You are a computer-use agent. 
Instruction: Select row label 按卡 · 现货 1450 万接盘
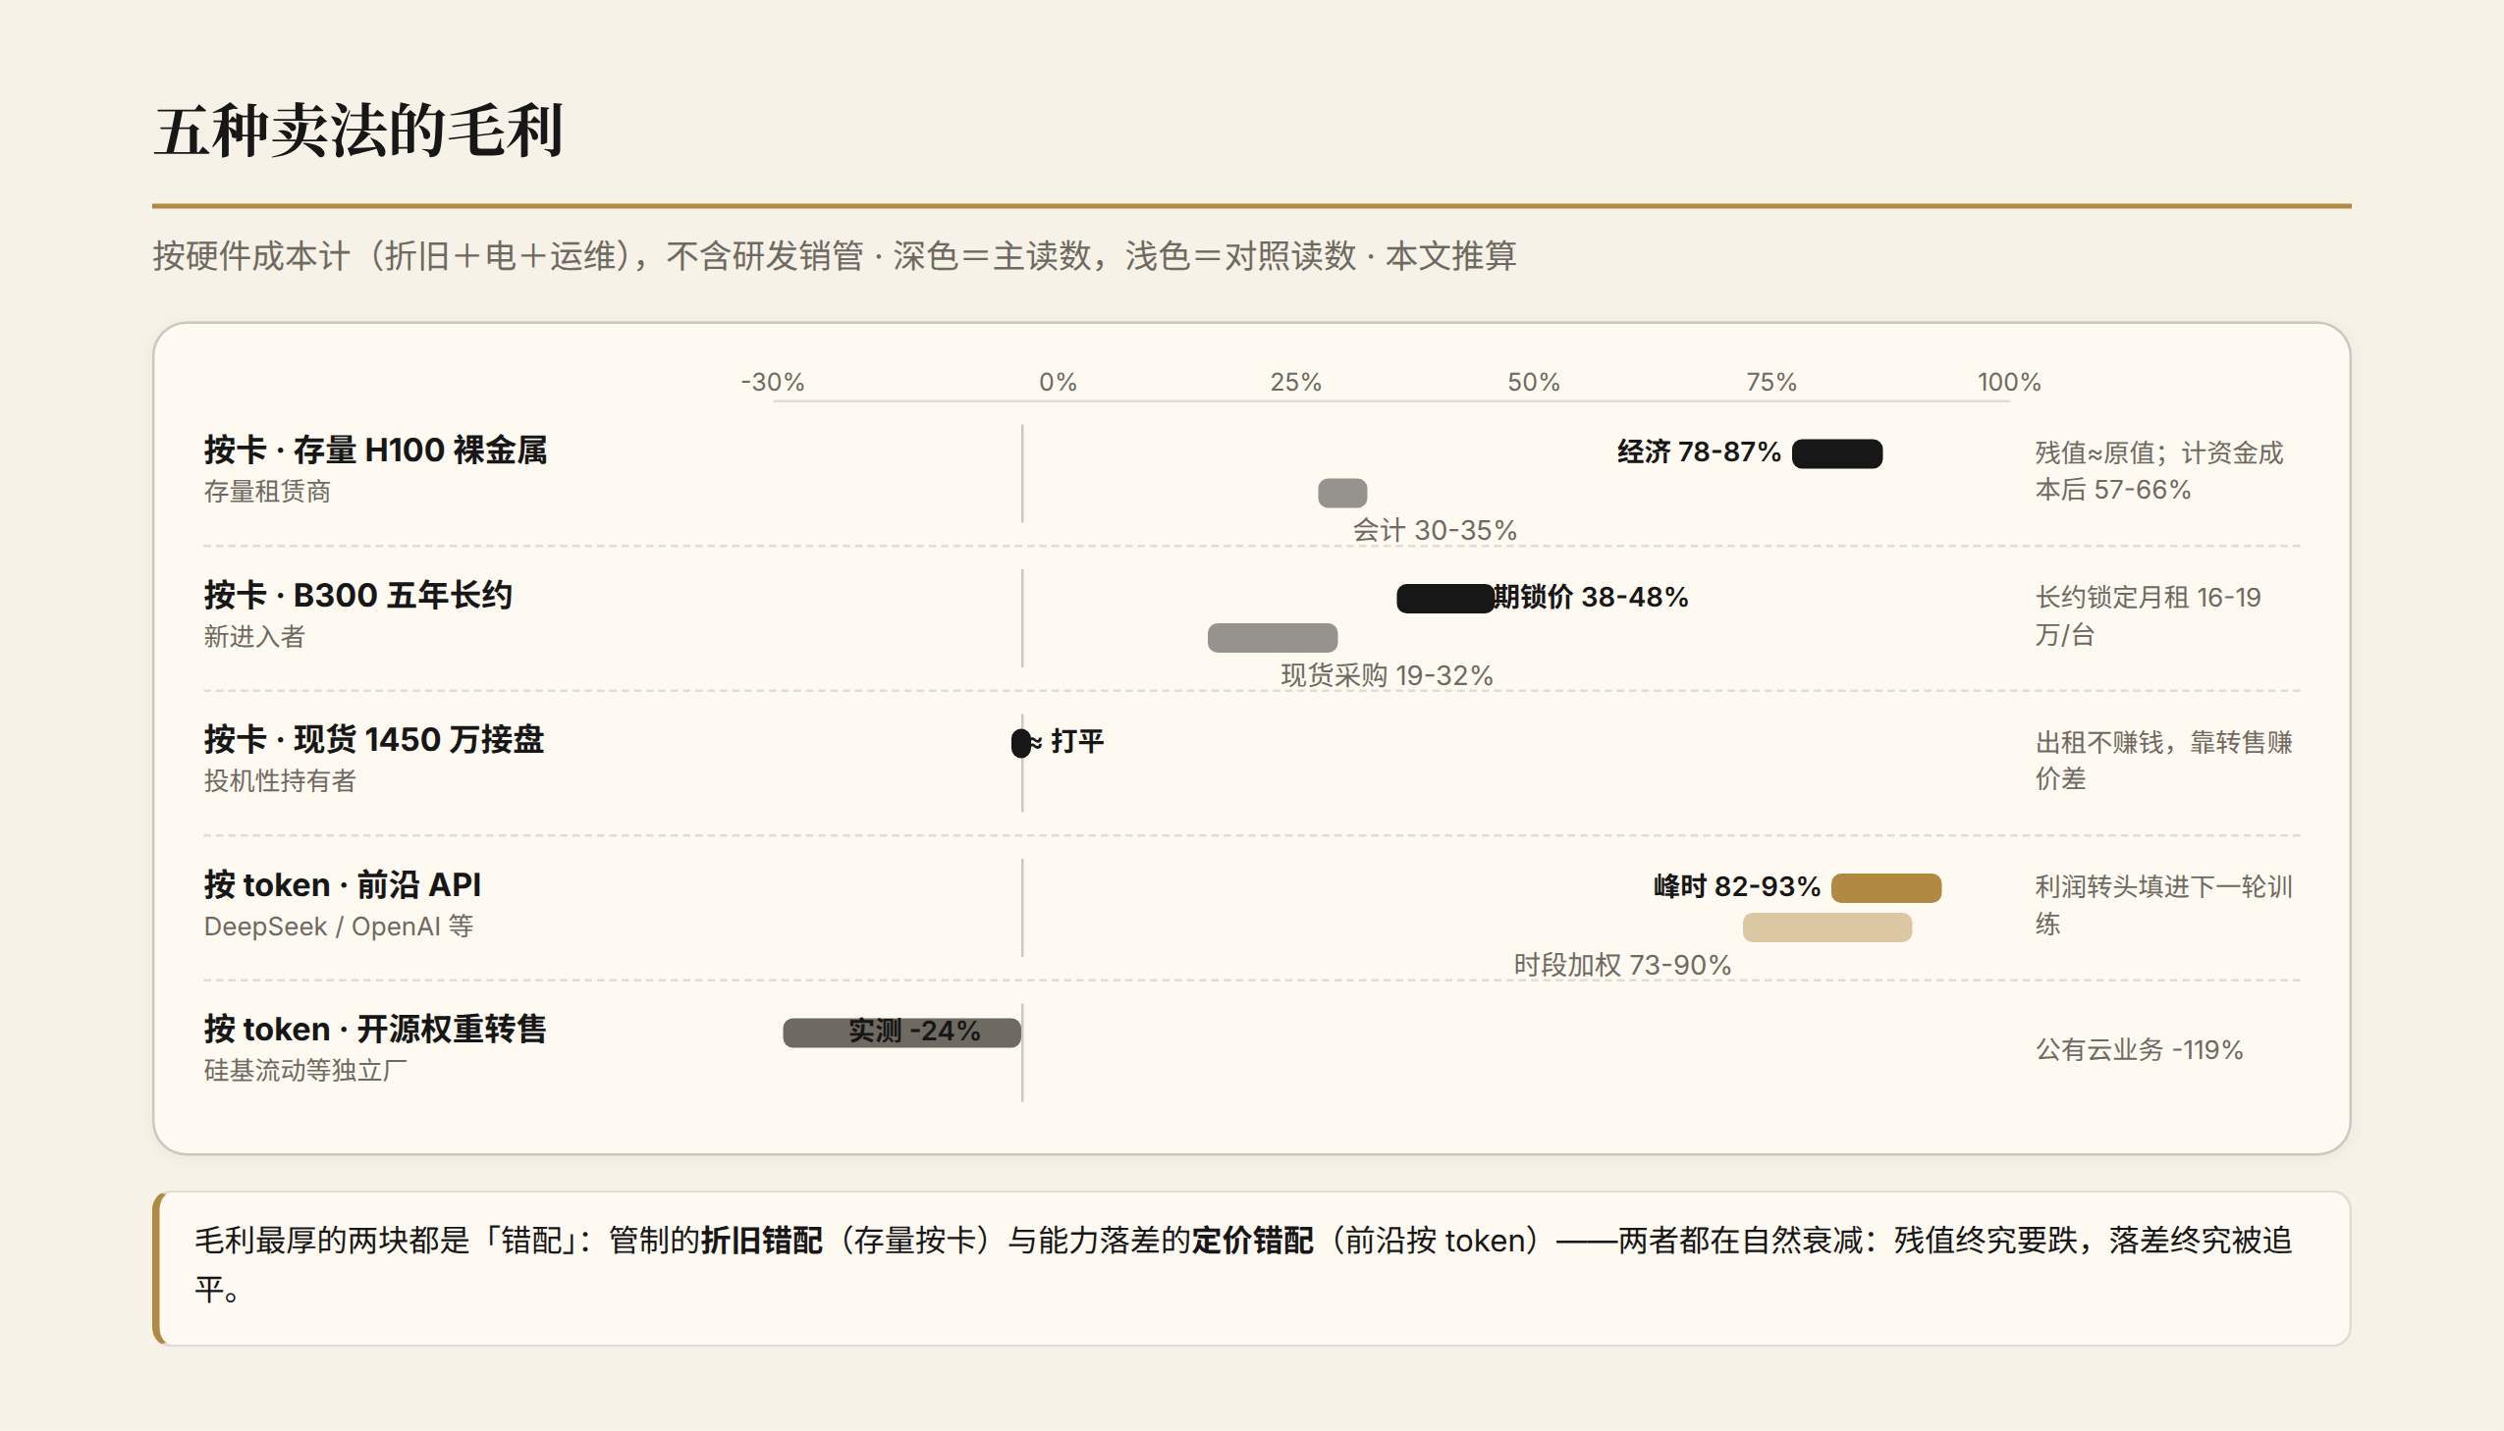tap(373, 739)
